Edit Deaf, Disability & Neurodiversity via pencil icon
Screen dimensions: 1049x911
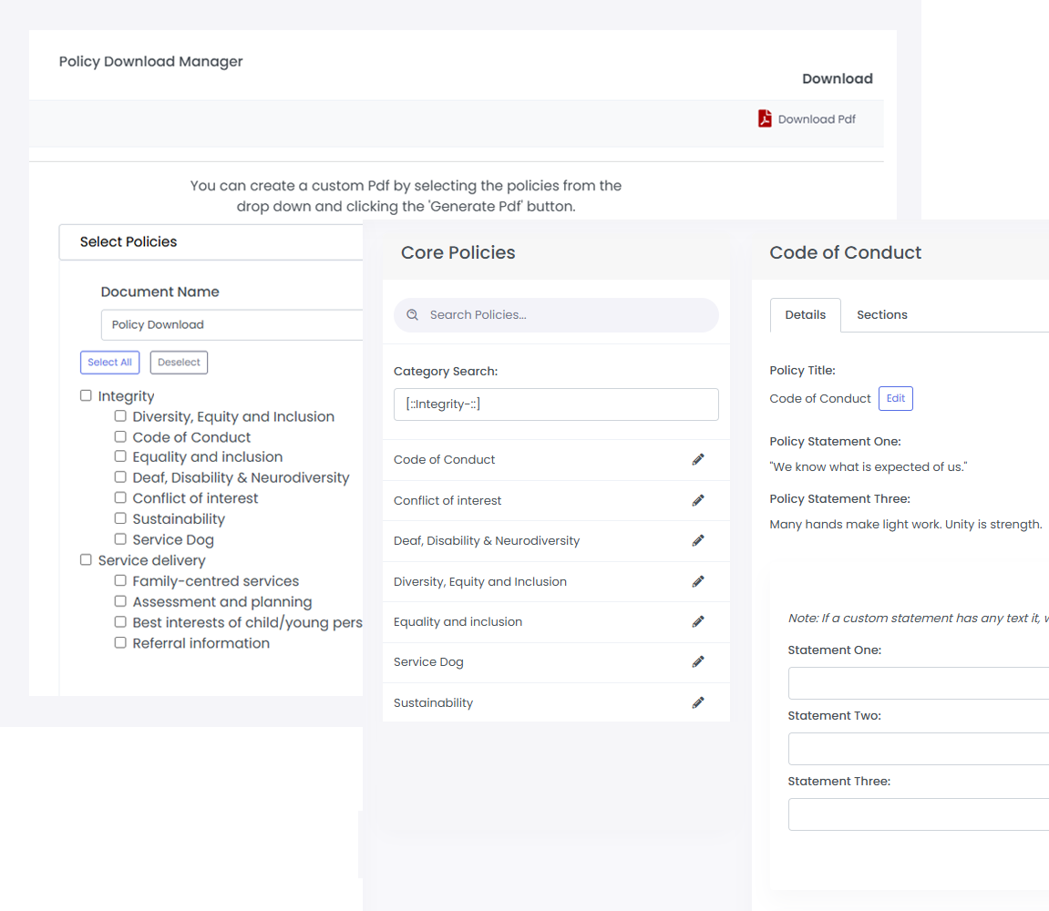(x=698, y=540)
